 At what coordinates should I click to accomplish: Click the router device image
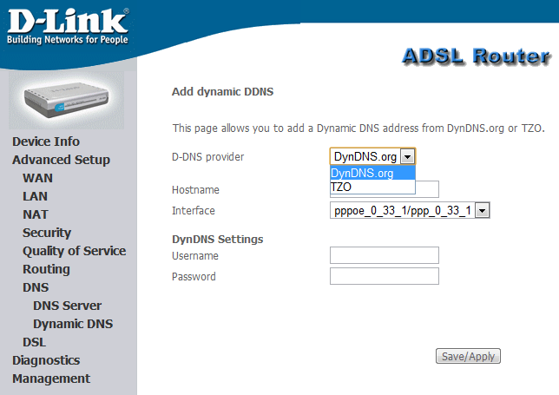pos(67,98)
